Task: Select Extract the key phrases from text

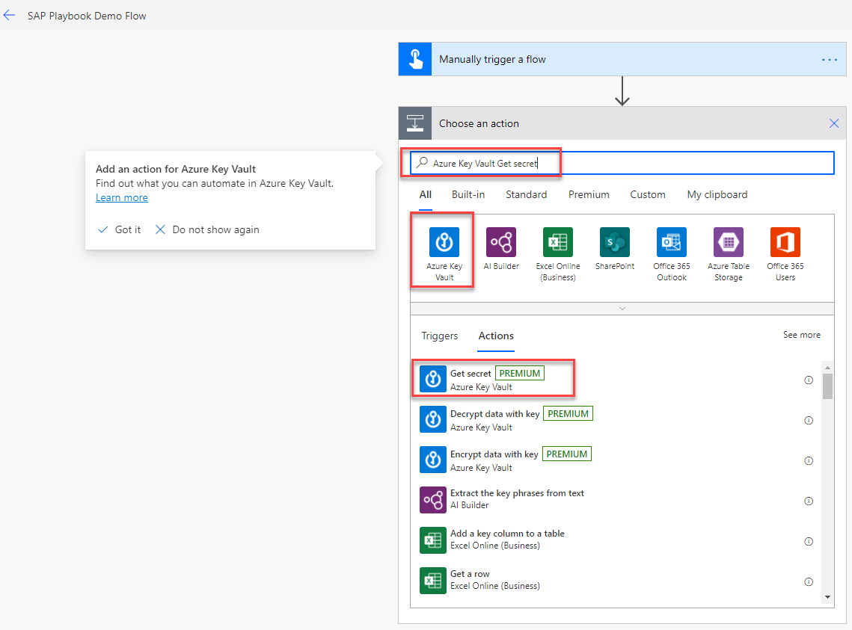Action: [x=616, y=500]
